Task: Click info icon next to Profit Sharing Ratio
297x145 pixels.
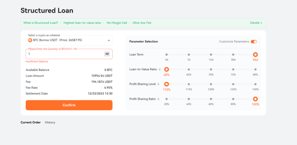Action: click(x=159, y=99)
